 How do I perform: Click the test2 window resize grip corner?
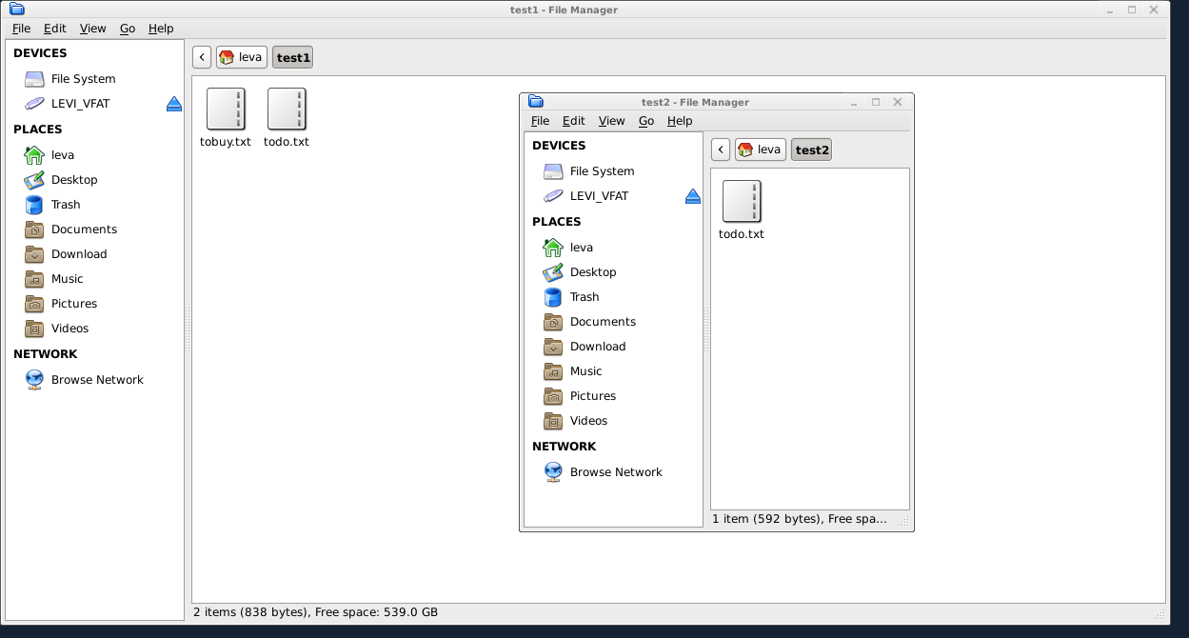pyautogui.click(x=904, y=522)
